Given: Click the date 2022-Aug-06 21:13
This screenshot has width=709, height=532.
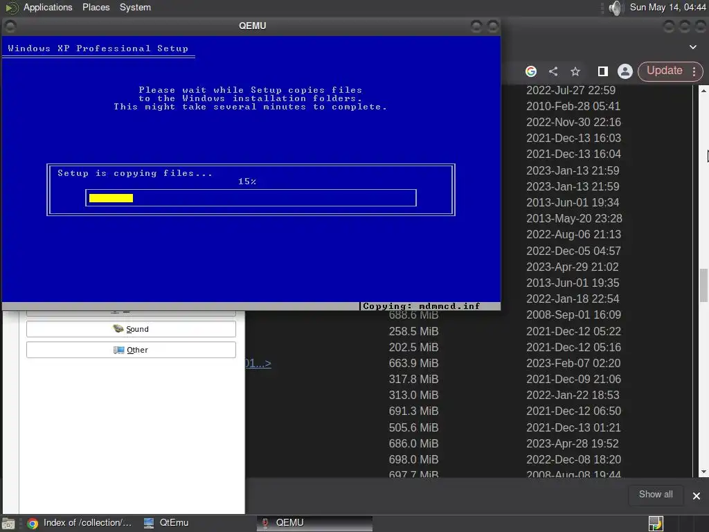Looking at the screenshot, I should click(x=573, y=234).
